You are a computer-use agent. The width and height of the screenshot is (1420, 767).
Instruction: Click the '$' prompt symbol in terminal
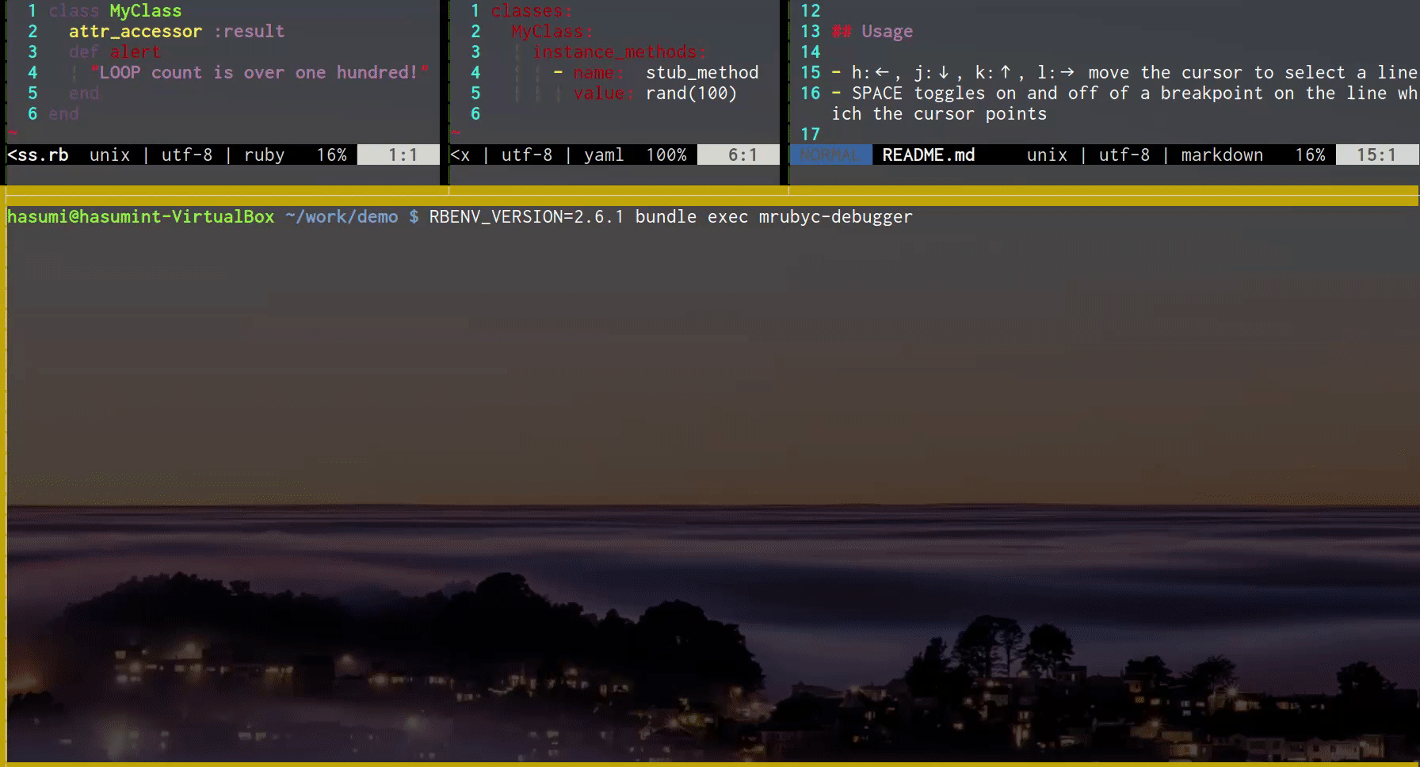(x=414, y=217)
